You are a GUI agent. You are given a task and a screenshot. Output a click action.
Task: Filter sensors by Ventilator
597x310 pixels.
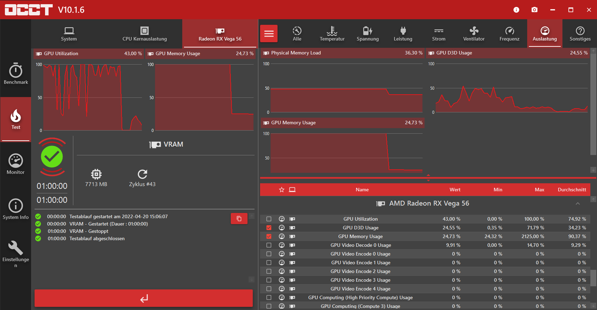[474, 34]
